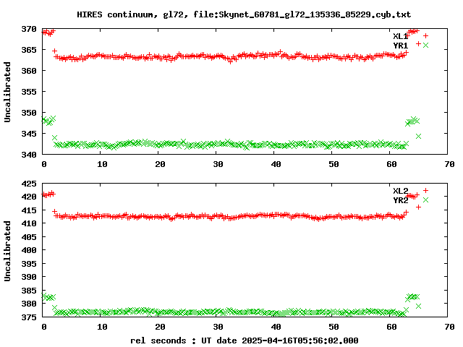Click the isolated YR1 point near 344 at start
The width and height of the screenshot is (463, 347).
click(x=54, y=138)
